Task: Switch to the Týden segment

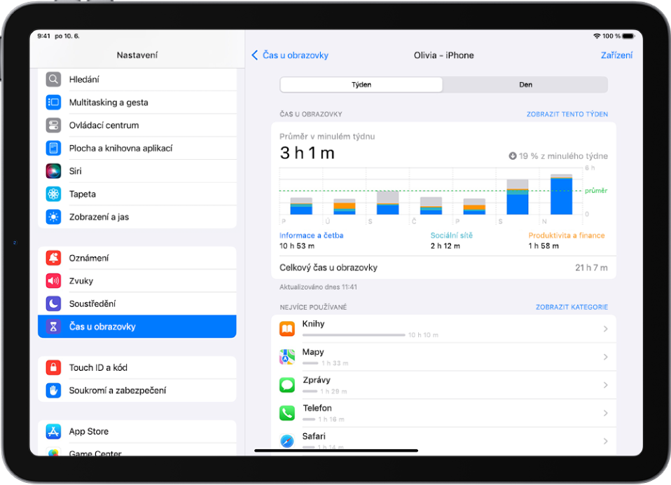Action: point(361,85)
